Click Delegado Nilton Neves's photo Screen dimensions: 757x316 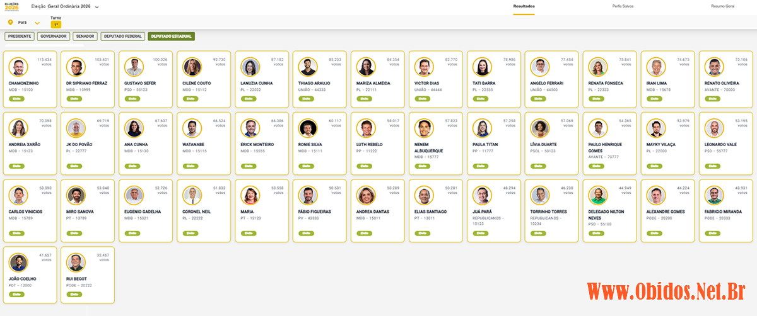[598, 195]
